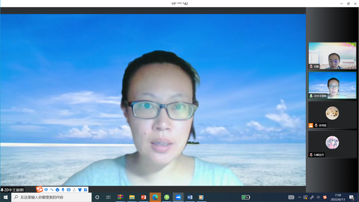Open the notification center with one alert
The height and width of the screenshot is (202, 359).
pos(352,197)
